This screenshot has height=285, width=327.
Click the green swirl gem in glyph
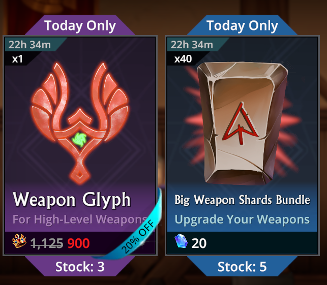coord(79,139)
